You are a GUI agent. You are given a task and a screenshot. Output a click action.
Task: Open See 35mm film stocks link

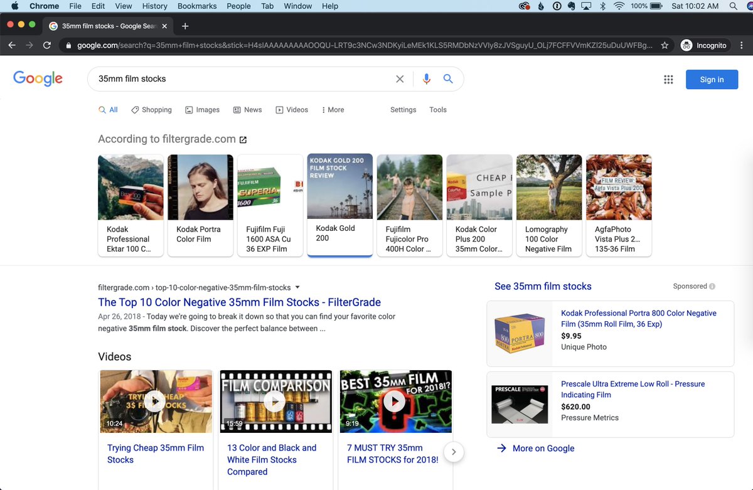pos(543,286)
